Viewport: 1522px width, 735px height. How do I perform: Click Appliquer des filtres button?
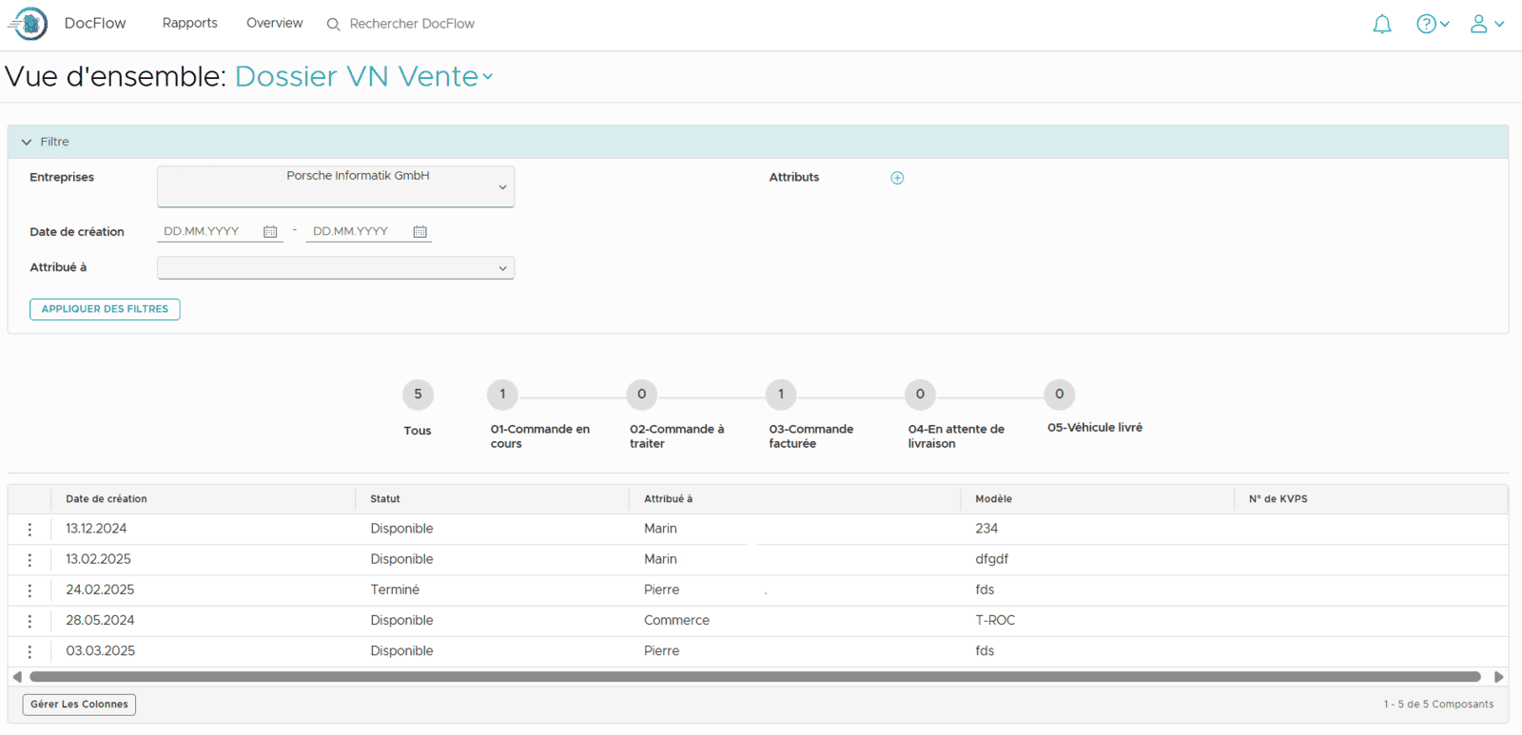click(x=105, y=309)
